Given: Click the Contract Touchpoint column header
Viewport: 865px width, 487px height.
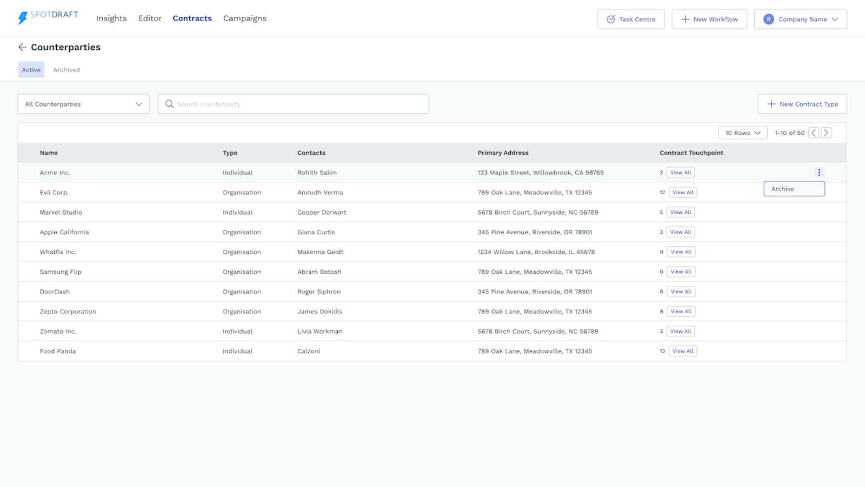Looking at the screenshot, I should [x=691, y=153].
